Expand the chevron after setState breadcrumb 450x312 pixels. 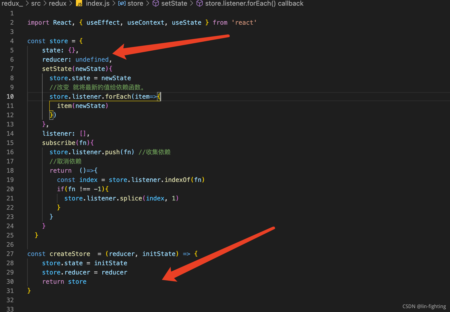click(x=191, y=4)
